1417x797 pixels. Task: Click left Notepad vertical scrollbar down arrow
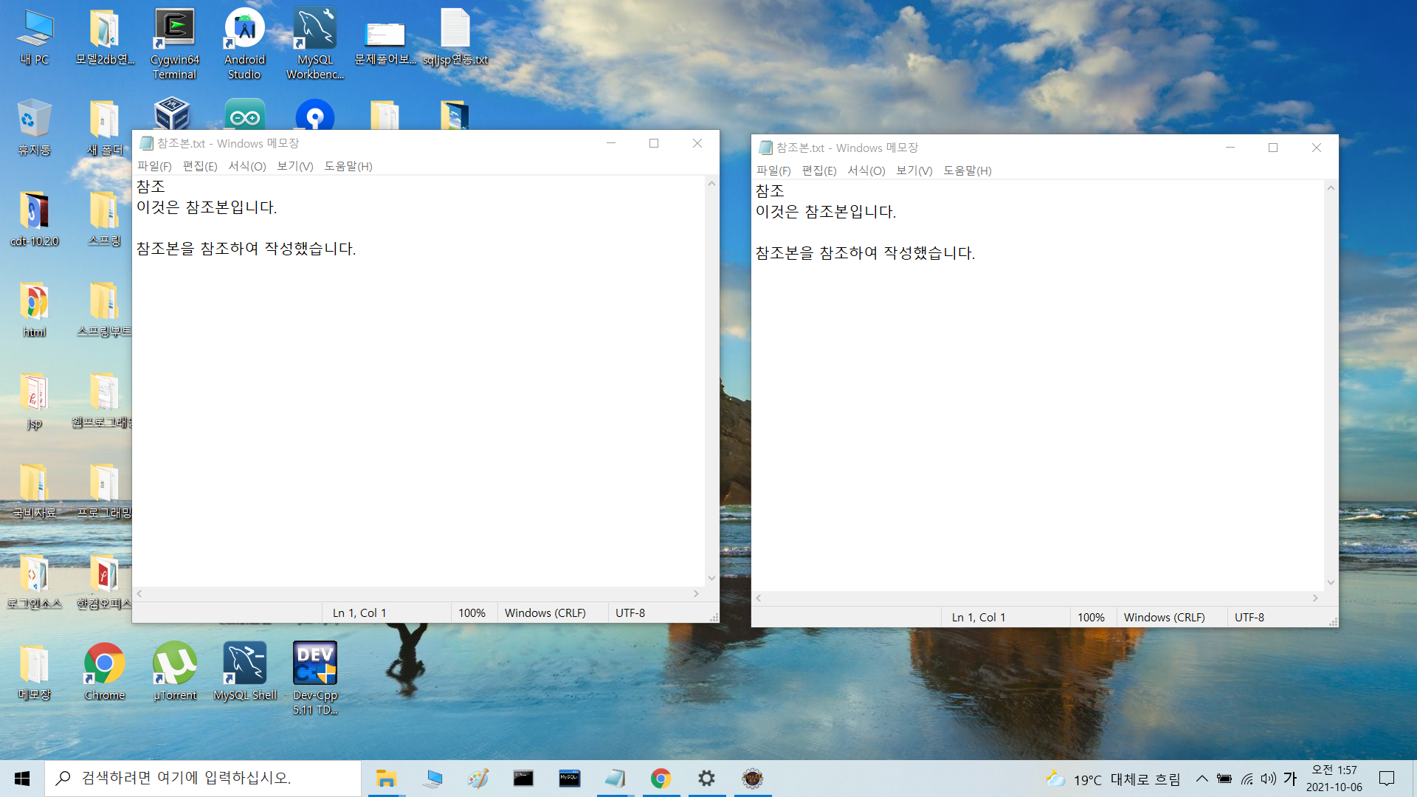click(x=711, y=578)
